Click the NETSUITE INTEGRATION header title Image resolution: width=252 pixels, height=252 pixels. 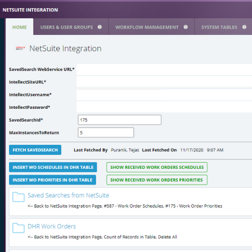pos(30,10)
